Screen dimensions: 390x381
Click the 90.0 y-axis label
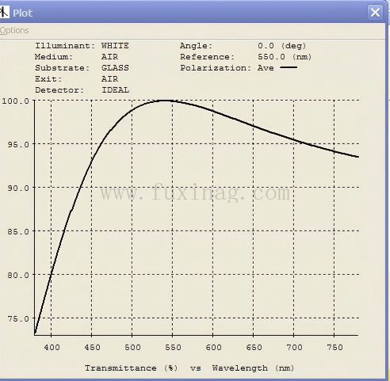pos(18,188)
